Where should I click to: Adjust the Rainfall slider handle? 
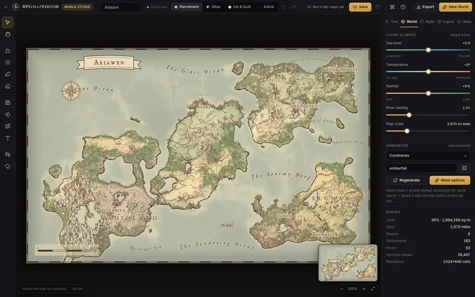tap(428, 94)
